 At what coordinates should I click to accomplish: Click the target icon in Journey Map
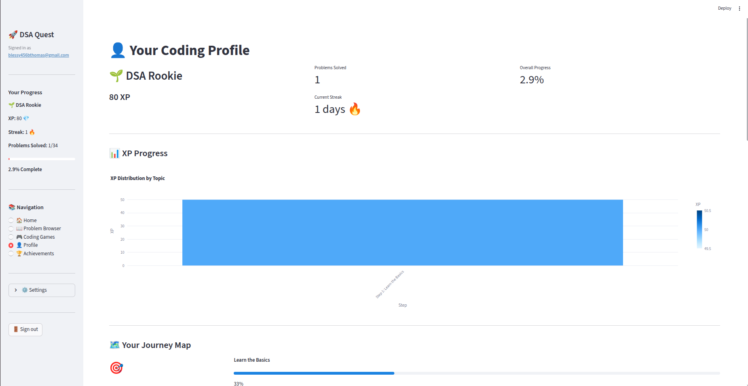pyautogui.click(x=116, y=368)
